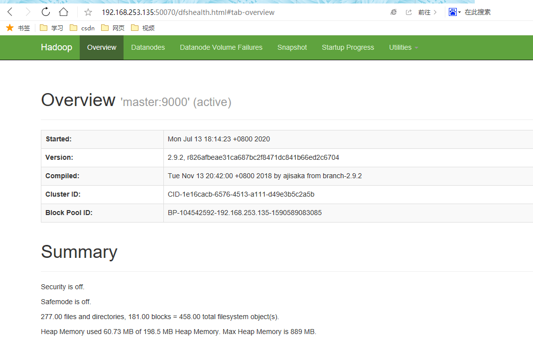The height and width of the screenshot is (342, 533).
Task: Expand the Utilities dropdown menu
Action: pyautogui.click(x=403, y=48)
